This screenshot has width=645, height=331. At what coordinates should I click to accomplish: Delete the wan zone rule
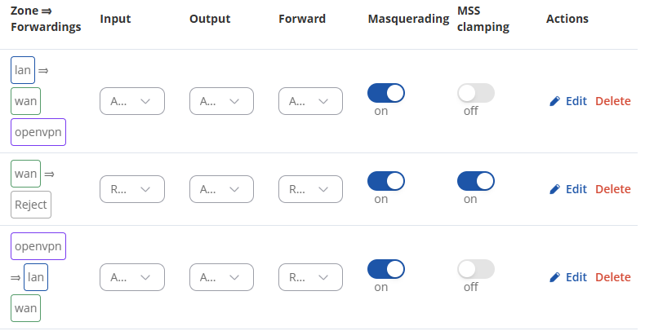613,189
